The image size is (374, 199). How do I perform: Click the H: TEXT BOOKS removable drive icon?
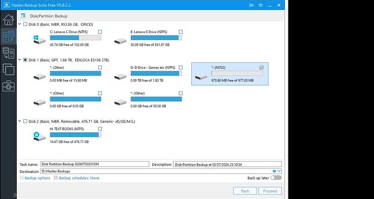(x=40, y=137)
